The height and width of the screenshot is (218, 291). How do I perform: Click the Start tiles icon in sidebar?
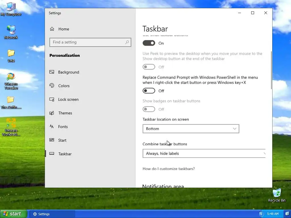coord(52,140)
